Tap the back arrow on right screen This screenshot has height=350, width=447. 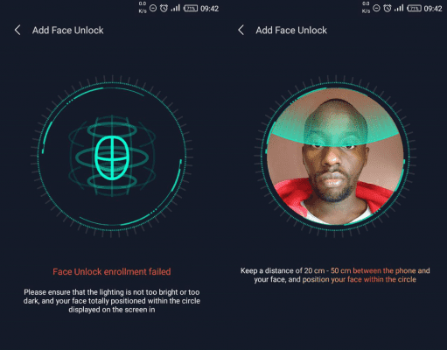click(241, 30)
